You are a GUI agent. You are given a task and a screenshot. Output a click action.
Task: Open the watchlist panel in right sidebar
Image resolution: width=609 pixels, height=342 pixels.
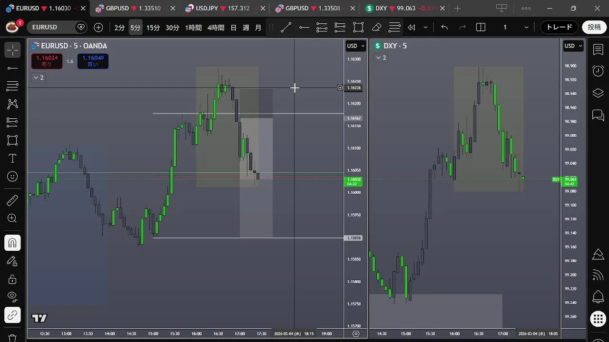pos(598,50)
